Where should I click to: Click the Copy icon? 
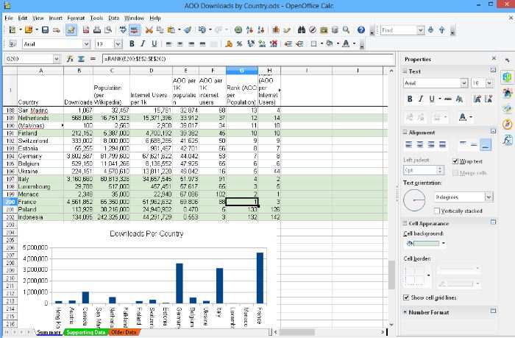(x=160, y=30)
